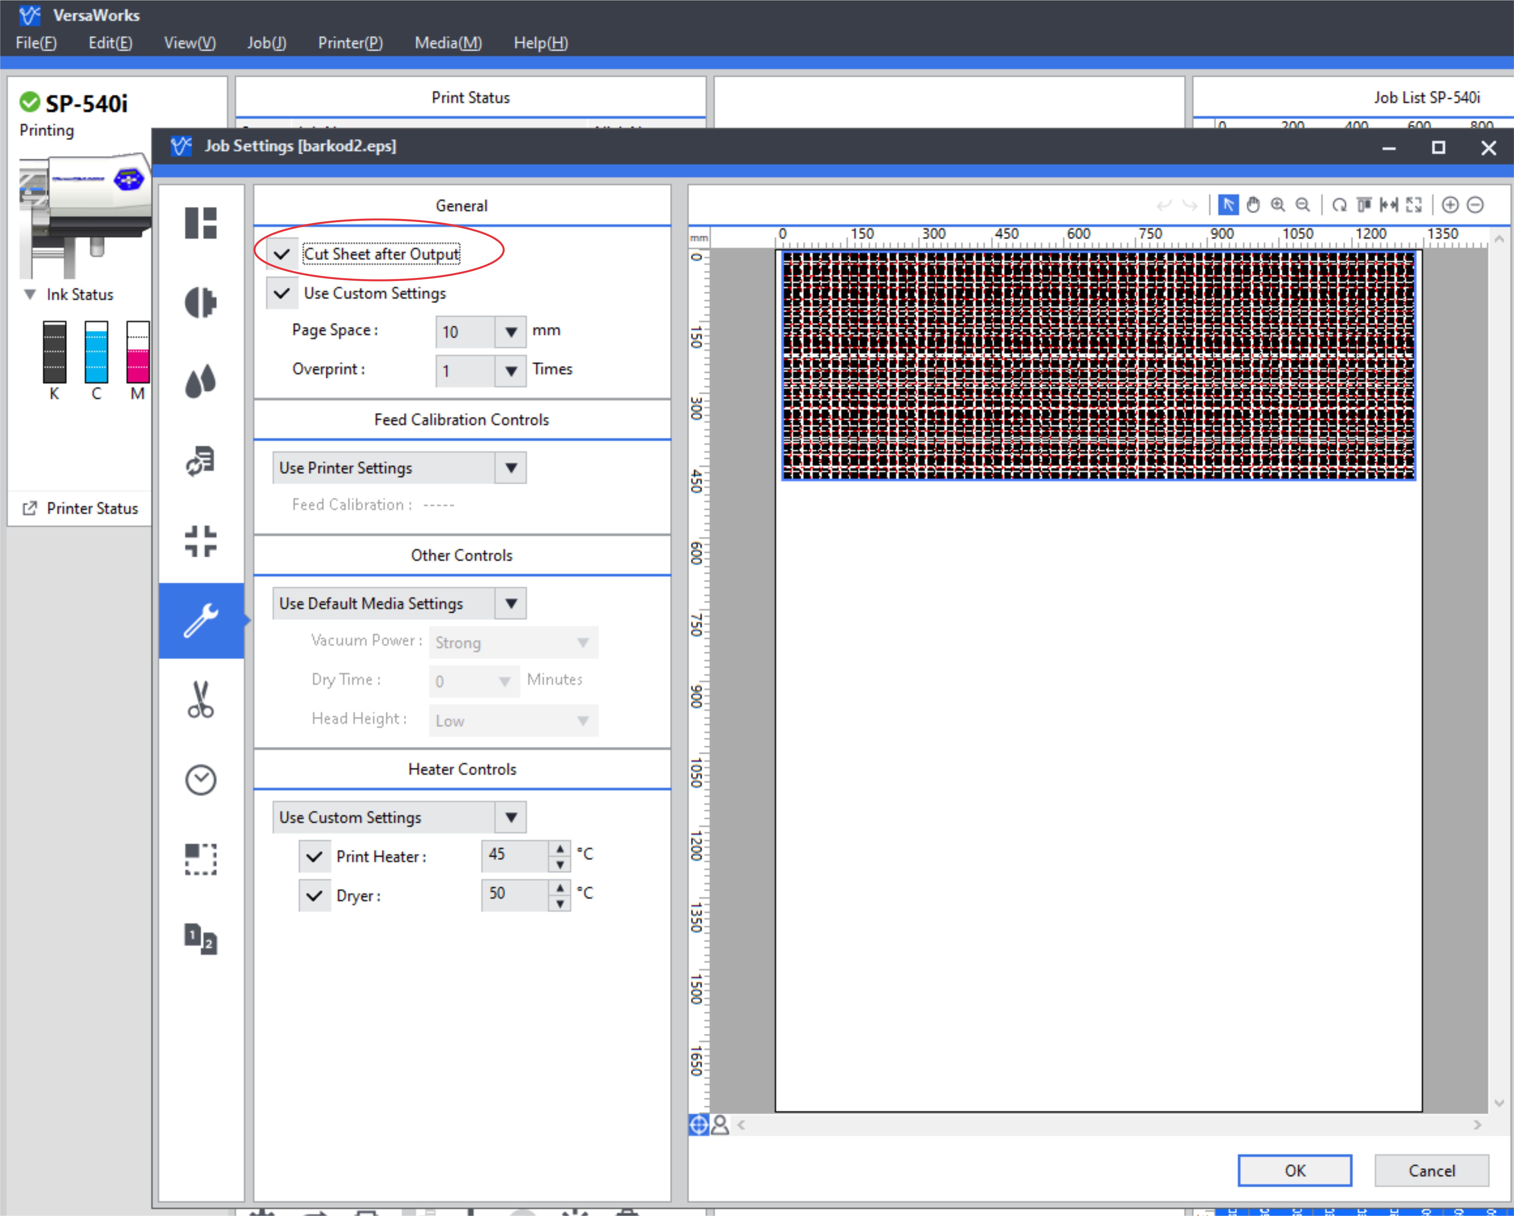Open the Help menu

coord(541,43)
